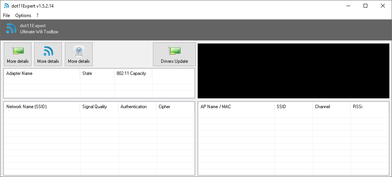Open the Options menu
Viewport: 392px width, 177px height.
pyautogui.click(x=23, y=16)
